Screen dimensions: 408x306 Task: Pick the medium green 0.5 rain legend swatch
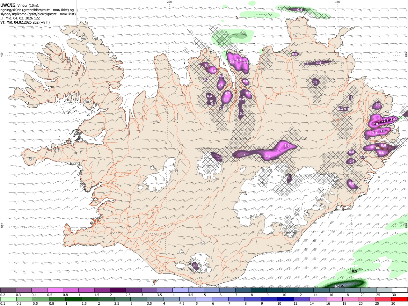click(41, 299)
